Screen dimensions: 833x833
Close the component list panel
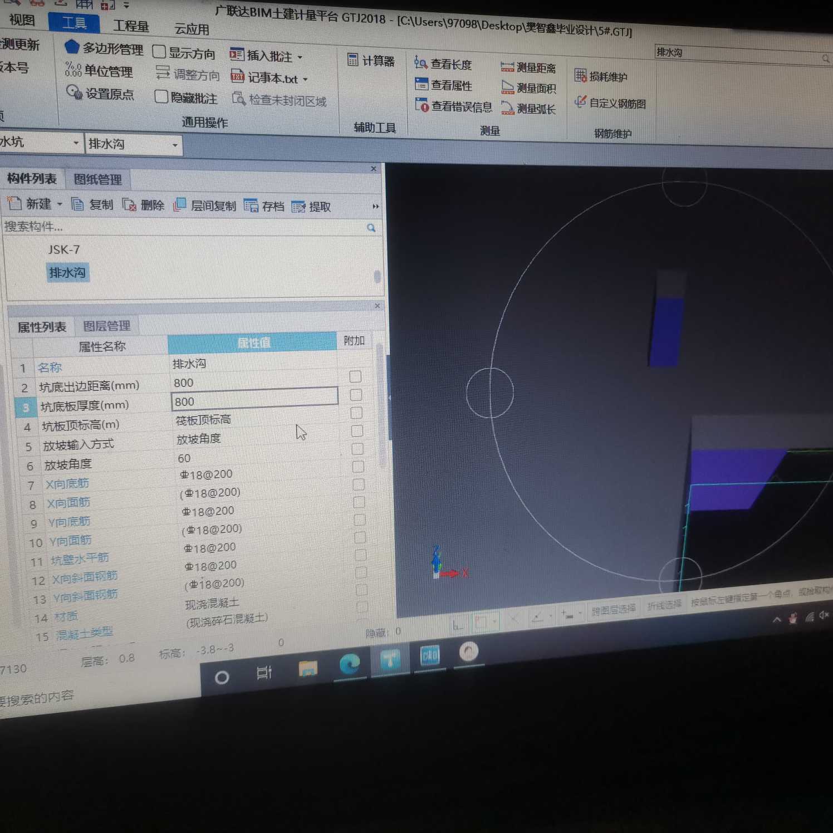tap(374, 168)
